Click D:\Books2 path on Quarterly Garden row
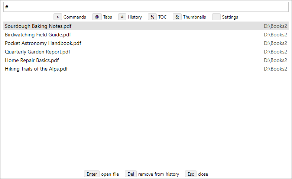Image resolution: width=292 pixels, height=179 pixels. click(275, 52)
